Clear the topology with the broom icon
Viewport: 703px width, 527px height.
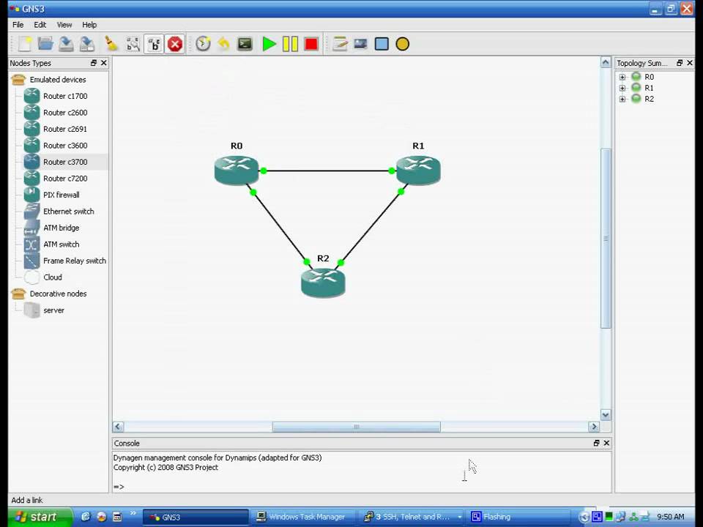pyautogui.click(x=111, y=44)
